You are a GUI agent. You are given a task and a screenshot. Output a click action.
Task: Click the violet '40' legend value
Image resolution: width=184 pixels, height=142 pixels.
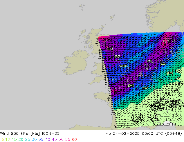coord(48,139)
